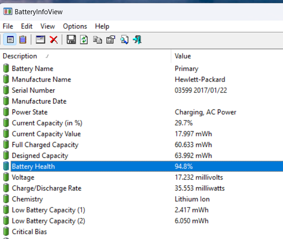Select the Current Capacity Value row
This screenshot has height=239, width=283.
coord(141,134)
